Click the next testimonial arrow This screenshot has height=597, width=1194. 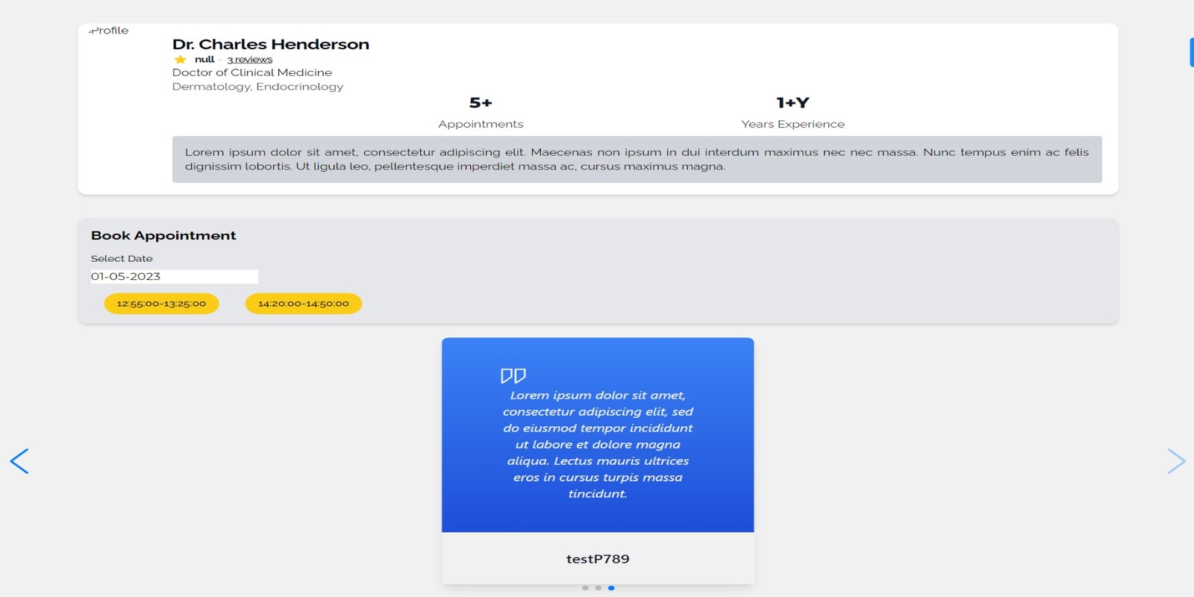pyautogui.click(x=1175, y=461)
